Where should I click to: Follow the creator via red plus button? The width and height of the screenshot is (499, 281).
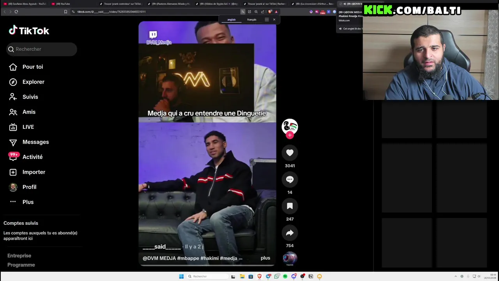(290, 135)
